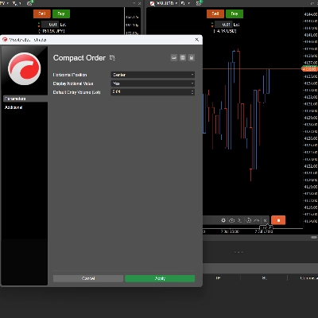Open the Horizontal Position dropdown showing Center

[153, 75]
